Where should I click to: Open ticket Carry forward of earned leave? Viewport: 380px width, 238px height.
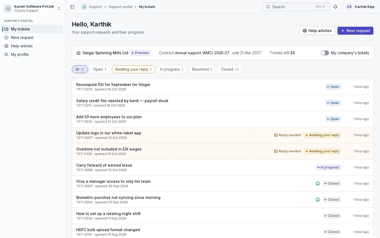[223, 168]
